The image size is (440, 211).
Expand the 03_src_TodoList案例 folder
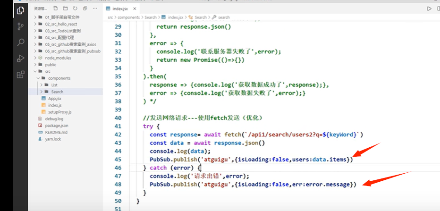click(35, 31)
